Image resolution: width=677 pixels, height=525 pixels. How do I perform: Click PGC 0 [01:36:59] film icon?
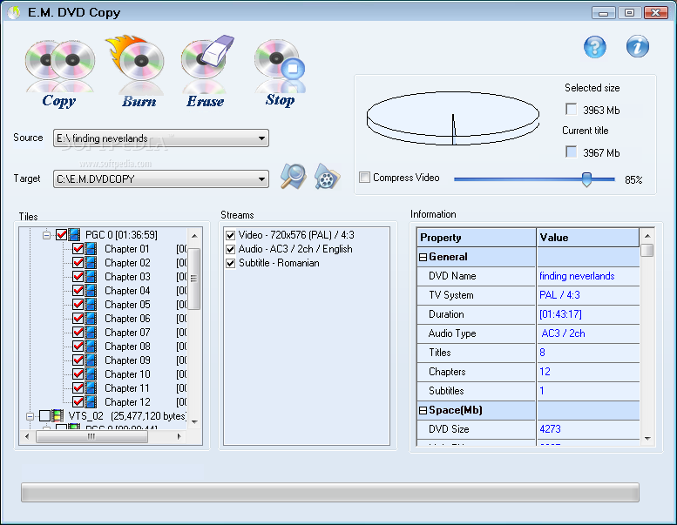pyautogui.click(x=75, y=235)
